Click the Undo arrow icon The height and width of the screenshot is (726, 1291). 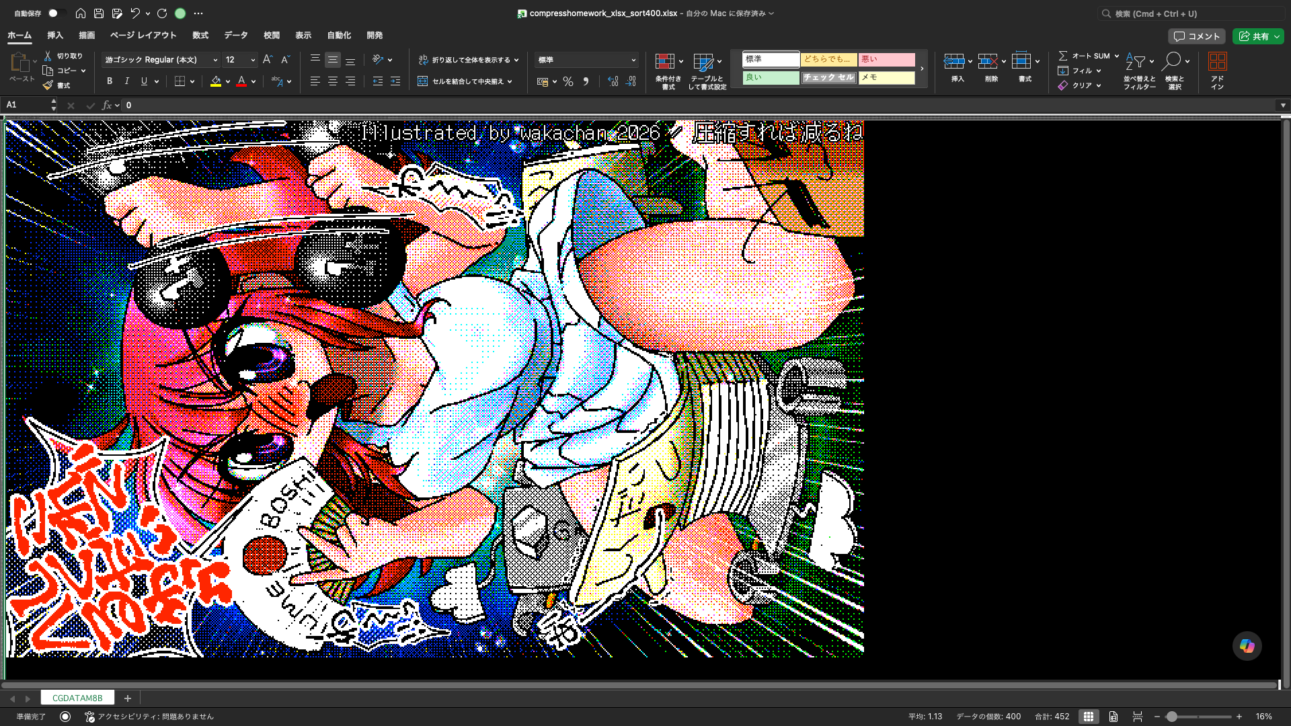tap(135, 13)
